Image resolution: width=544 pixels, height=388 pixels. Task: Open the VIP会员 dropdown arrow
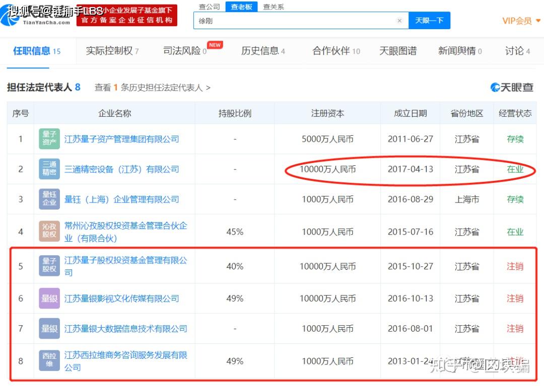tap(538, 21)
